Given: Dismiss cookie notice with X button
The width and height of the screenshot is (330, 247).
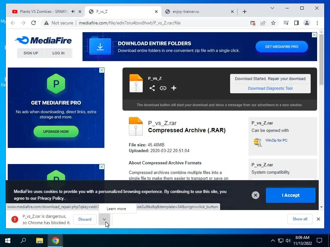Looking at the screenshot, I should click(256, 195).
